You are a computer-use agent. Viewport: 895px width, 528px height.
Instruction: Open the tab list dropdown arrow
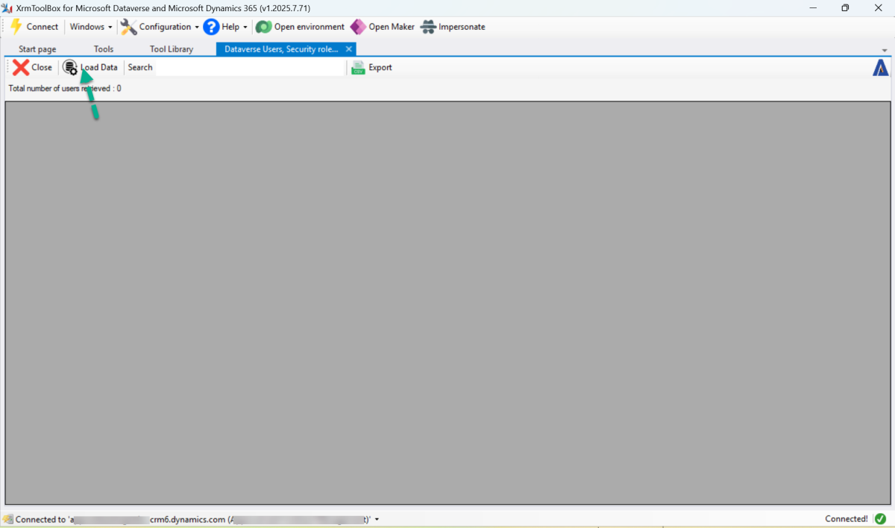pyautogui.click(x=885, y=51)
